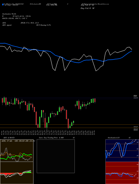Click the 'Intra Day Trading Price & MR' title
Screen dimensions: 139x184
click(x=51, y=138)
